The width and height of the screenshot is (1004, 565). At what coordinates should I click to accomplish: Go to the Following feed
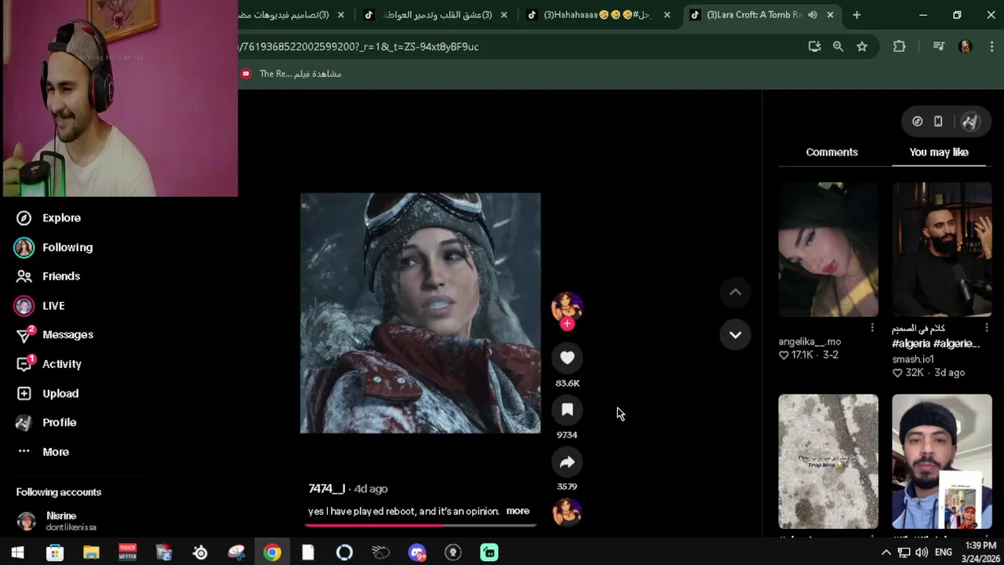pyautogui.click(x=53, y=247)
